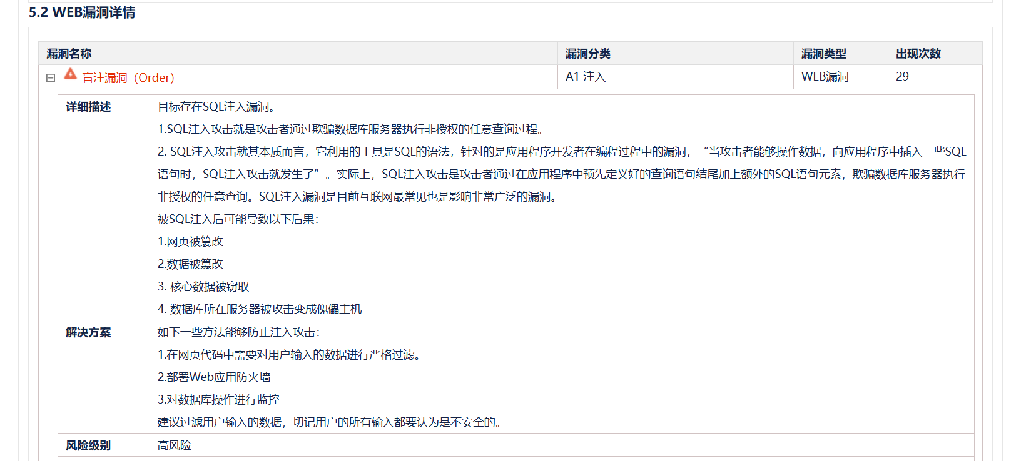The image size is (1036, 461).
Task: Click the 1.网页被篡改 consequence line
Action: 190,242
